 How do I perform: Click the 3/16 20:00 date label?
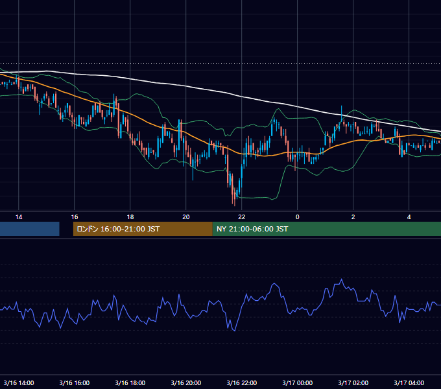pyautogui.click(x=186, y=383)
